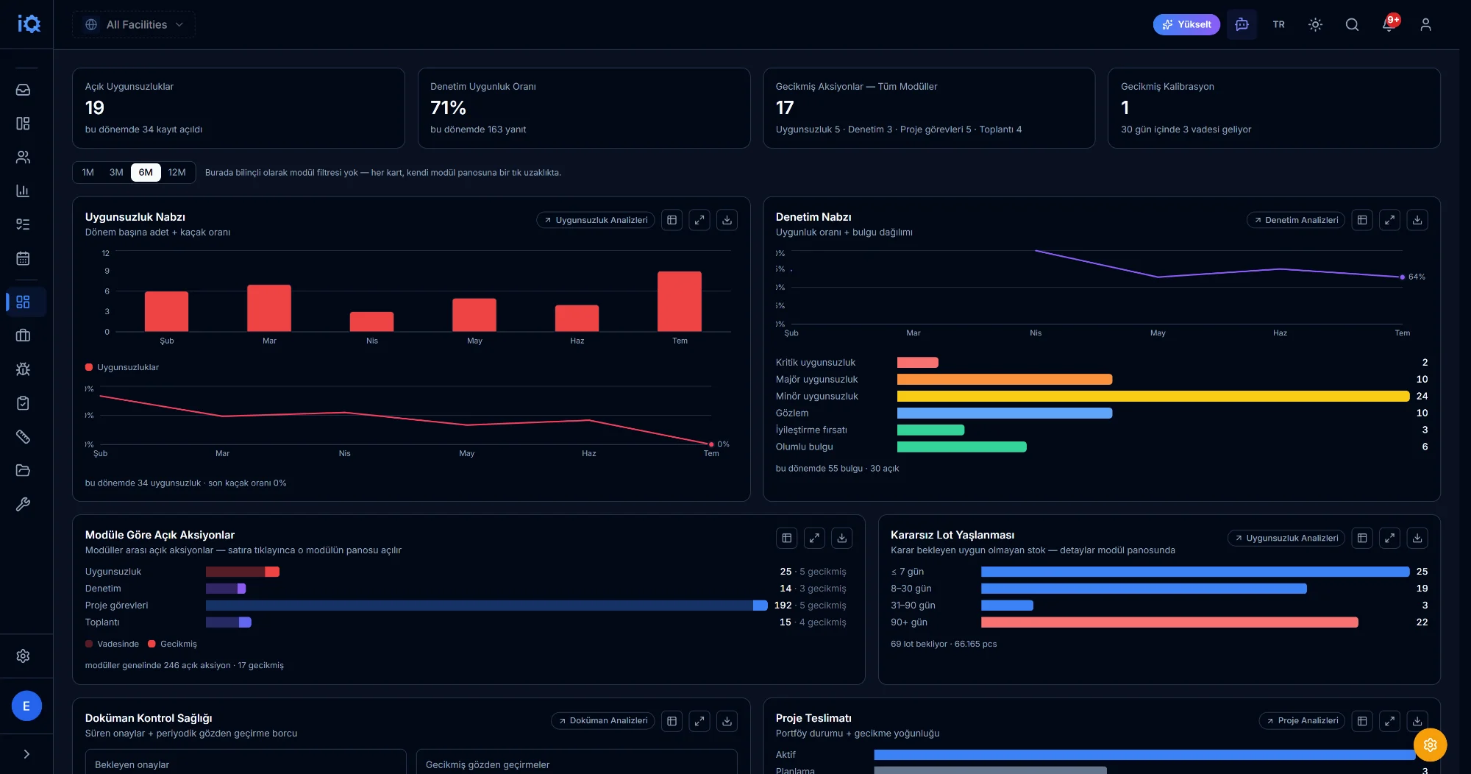
Task: Open the All Facilities dropdown
Action: pyautogui.click(x=134, y=24)
